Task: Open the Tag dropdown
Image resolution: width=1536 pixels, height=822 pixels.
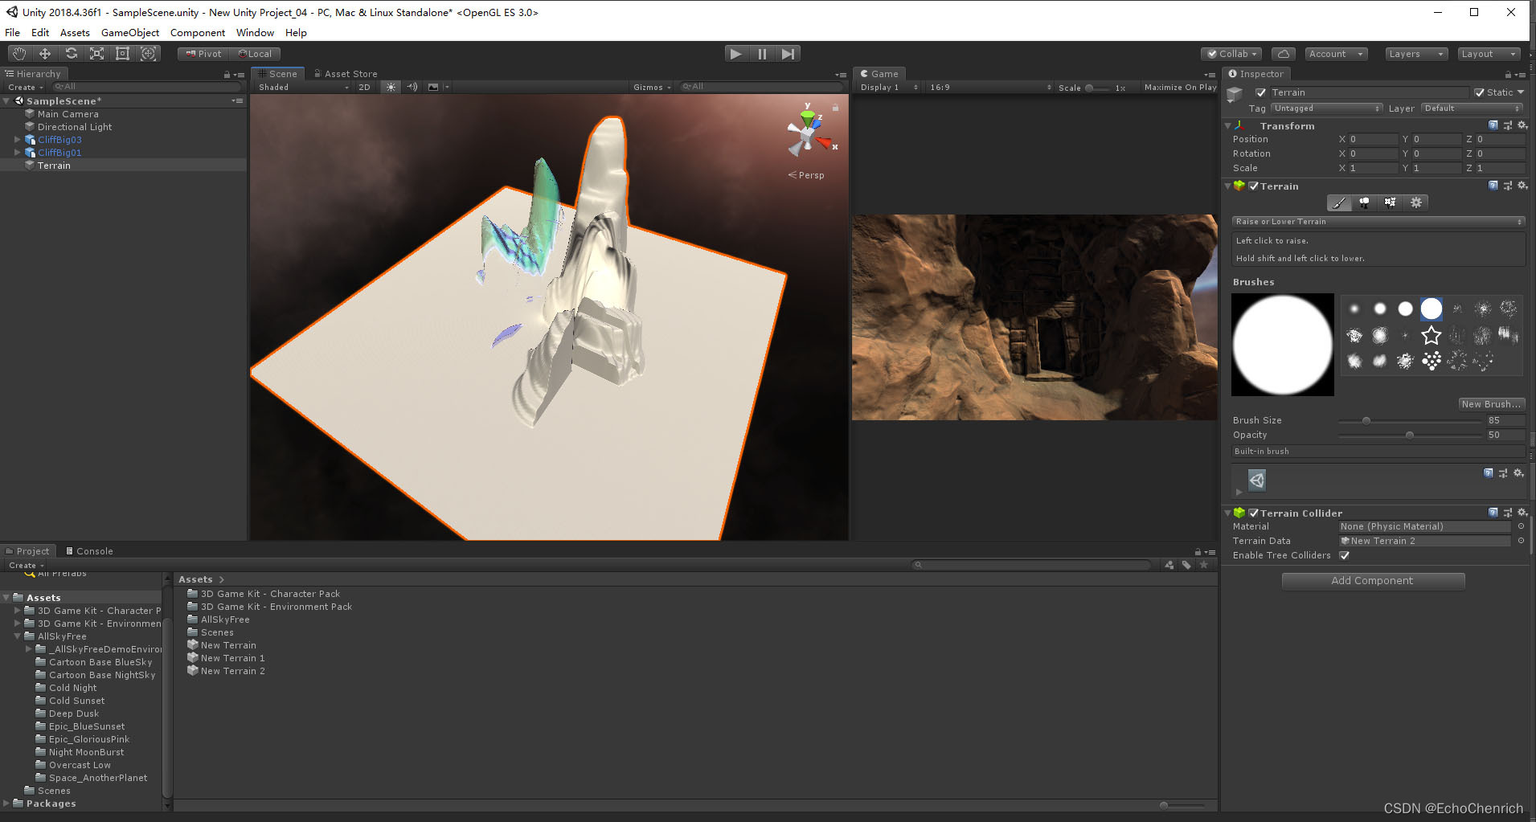Action: 1326,108
